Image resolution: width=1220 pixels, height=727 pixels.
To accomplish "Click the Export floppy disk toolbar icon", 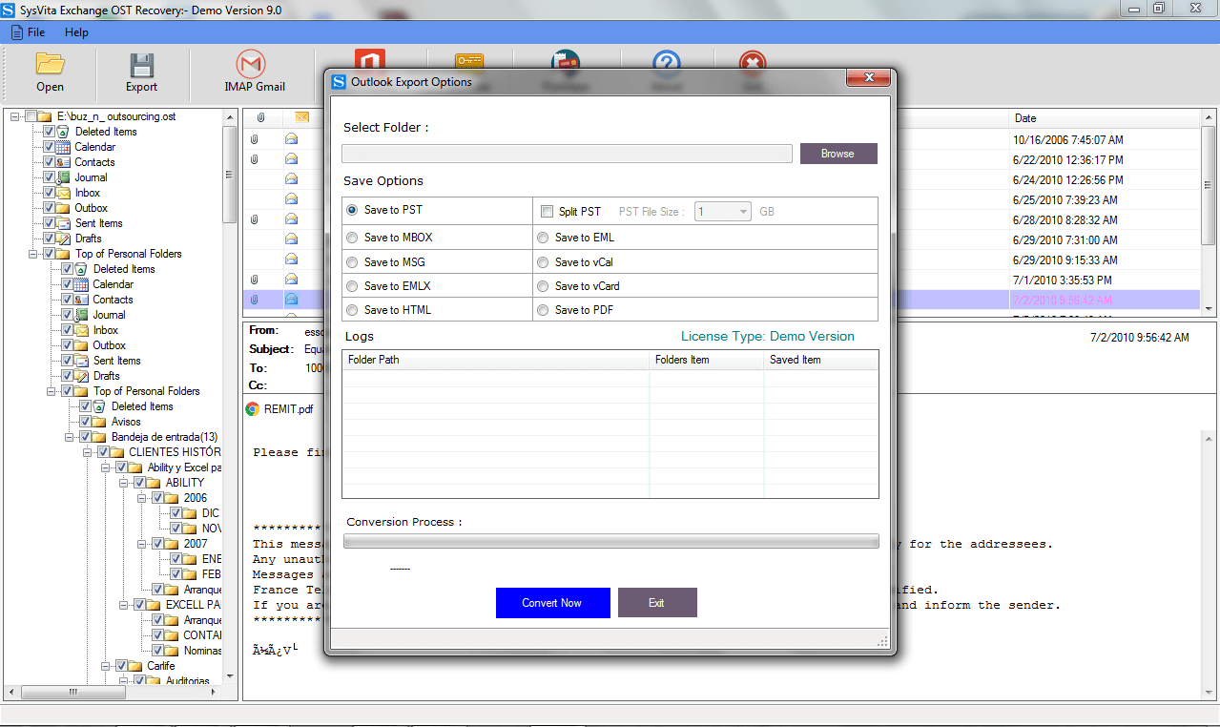I will click(141, 64).
